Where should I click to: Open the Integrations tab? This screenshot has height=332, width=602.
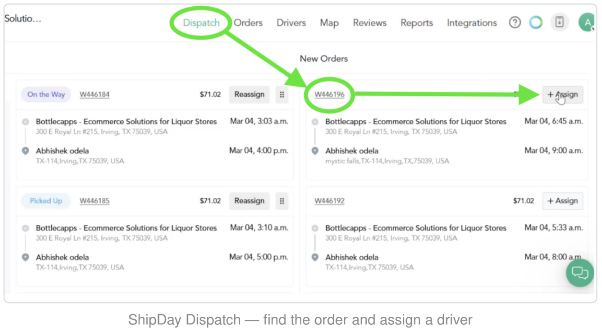[471, 23]
